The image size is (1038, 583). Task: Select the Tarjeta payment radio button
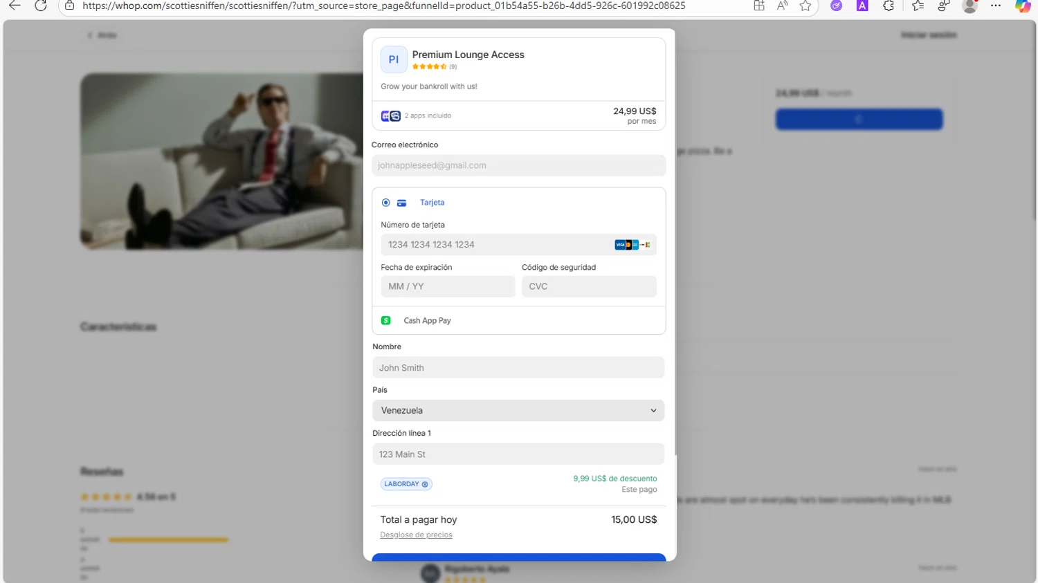pos(385,203)
